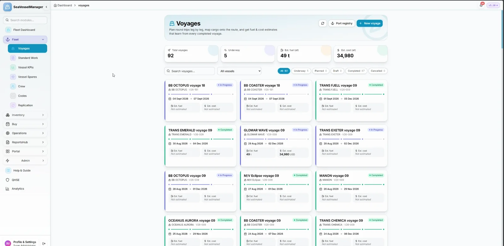
Task: Click the Standard Work sidebar icon
Action: click(13, 58)
